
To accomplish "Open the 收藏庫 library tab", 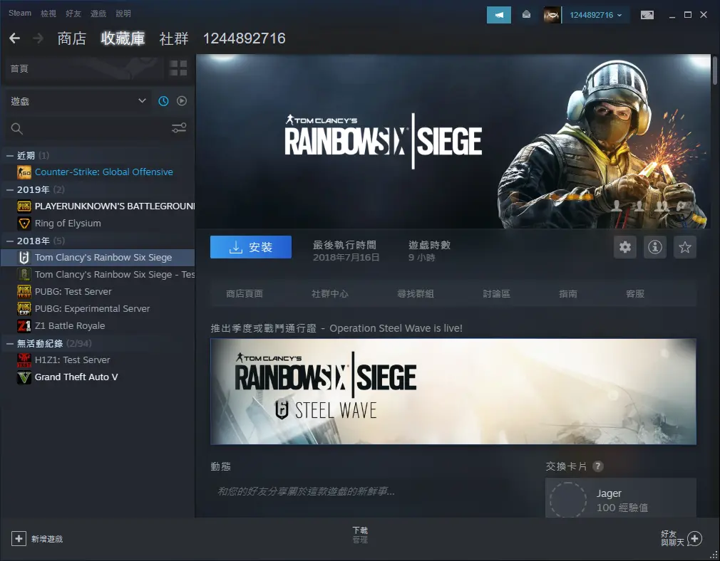I will click(x=123, y=38).
